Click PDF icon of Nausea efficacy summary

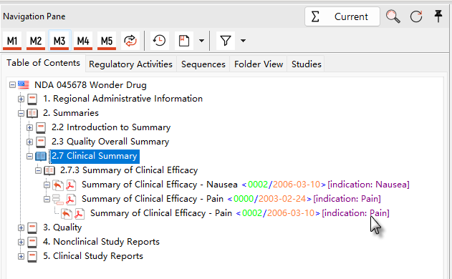[71, 185]
